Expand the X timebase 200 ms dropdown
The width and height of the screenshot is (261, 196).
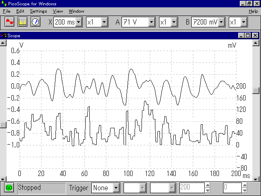(79, 22)
